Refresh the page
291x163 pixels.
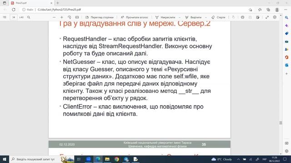pos(14,10)
